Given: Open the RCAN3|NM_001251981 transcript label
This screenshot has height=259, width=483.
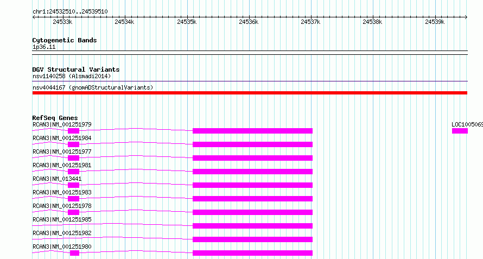Looking at the screenshot, I should [62, 165].
